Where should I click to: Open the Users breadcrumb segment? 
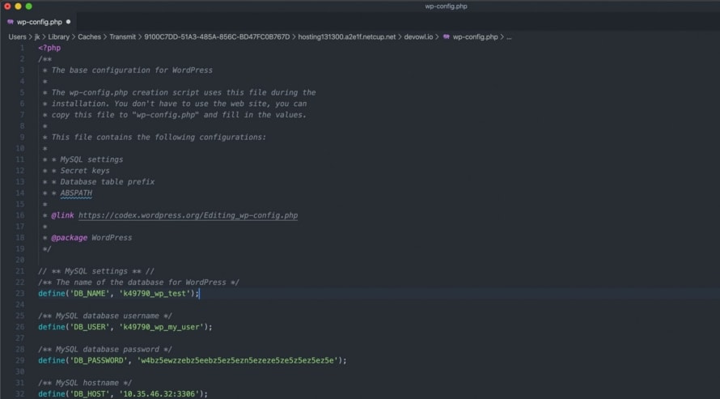(17, 36)
